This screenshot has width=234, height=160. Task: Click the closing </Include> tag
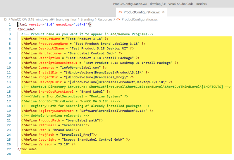click(27, 149)
